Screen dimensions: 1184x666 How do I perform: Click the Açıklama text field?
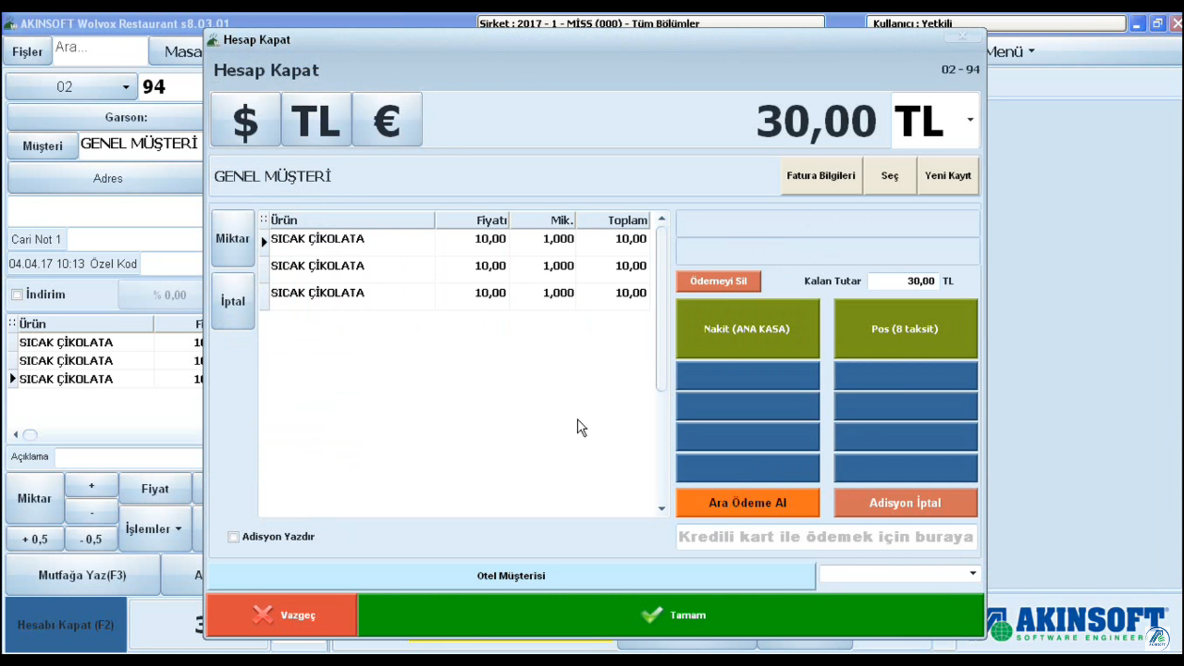pyautogui.click(x=129, y=458)
